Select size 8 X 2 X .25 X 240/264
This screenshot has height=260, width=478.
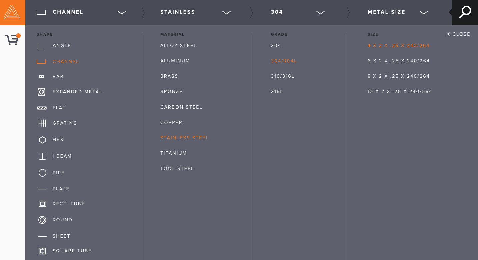[x=399, y=76]
